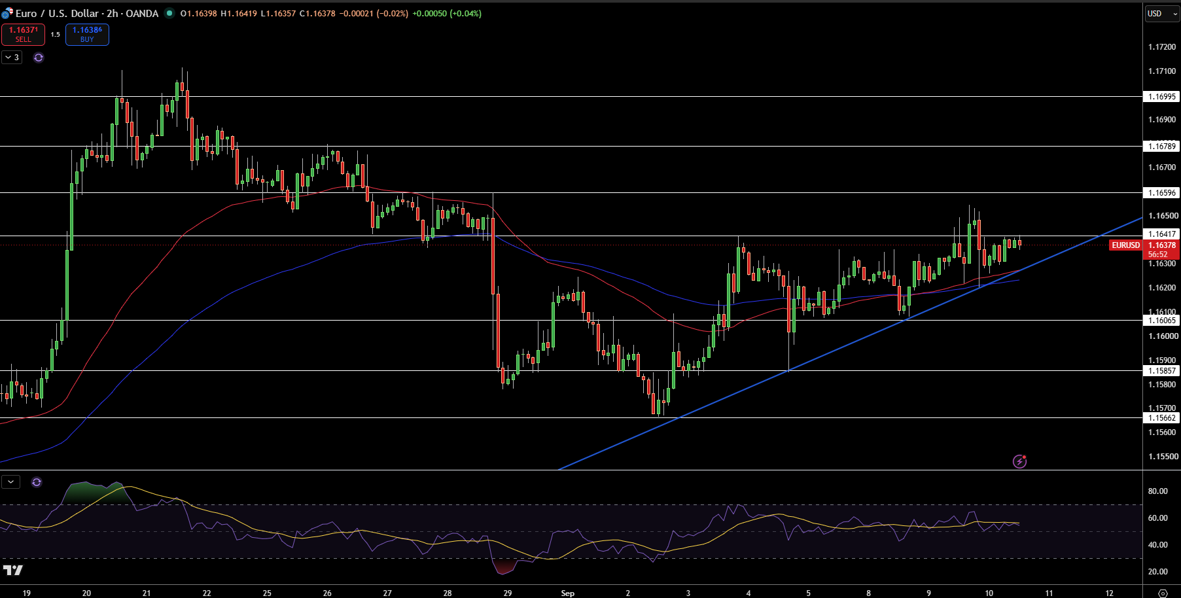Click the current price label 1.16378
The height and width of the screenshot is (598, 1181).
pyautogui.click(x=1161, y=245)
